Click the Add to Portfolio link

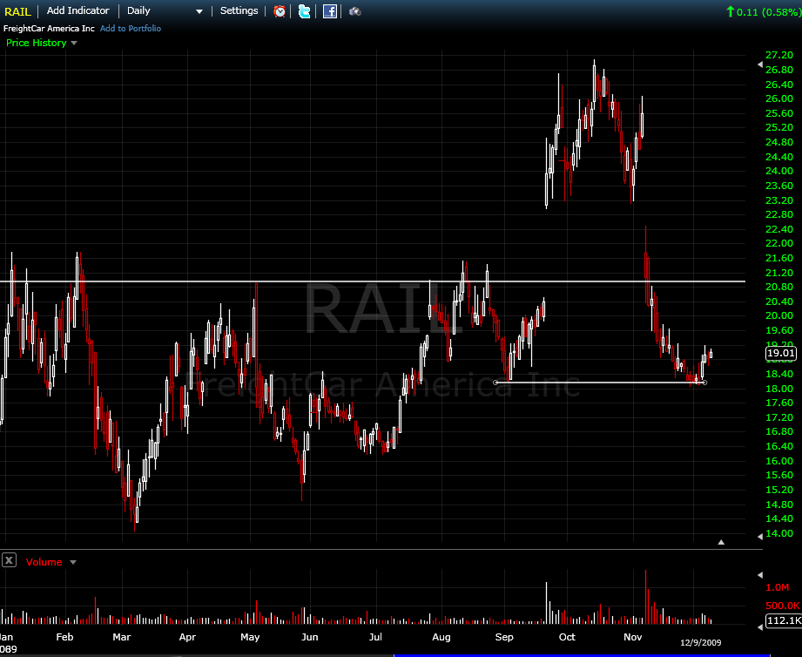(131, 29)
